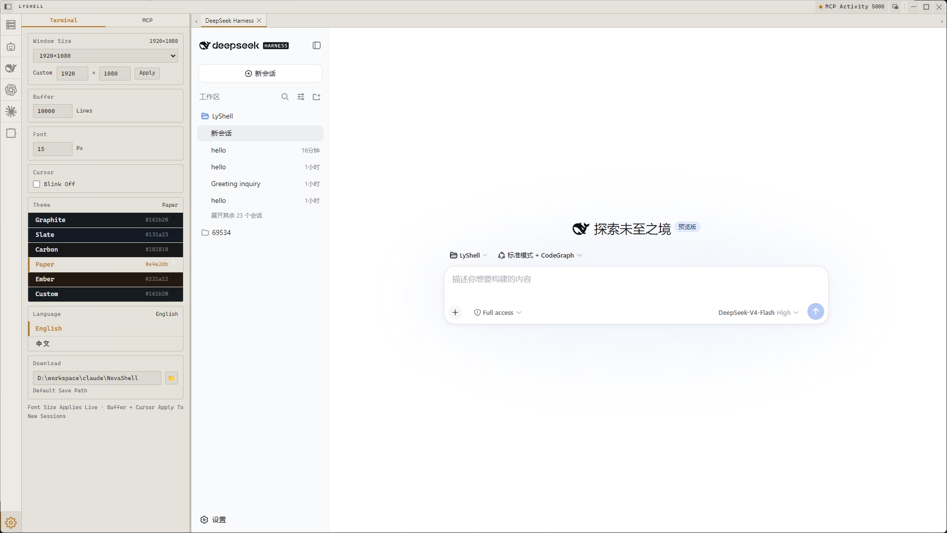The width and height of the screenshot is (947, 533).
Task: Open the puzzle plugin icon in left rail
Action: pyautogui.click(x=11, y=133)
